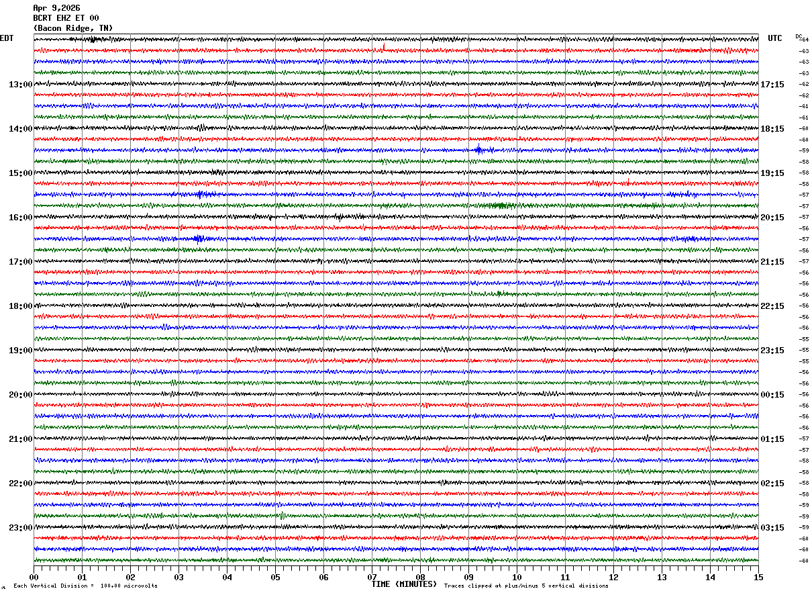Click minute "07" on the time axis

point(372,577)
